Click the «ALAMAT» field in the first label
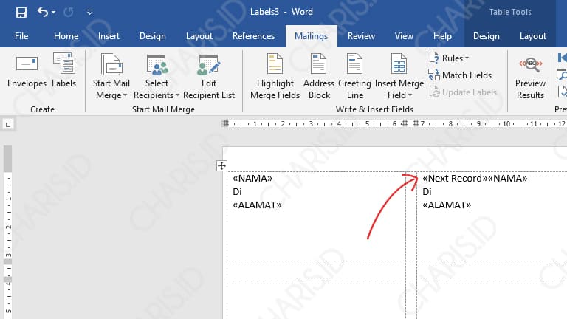 tap(257, 205)
